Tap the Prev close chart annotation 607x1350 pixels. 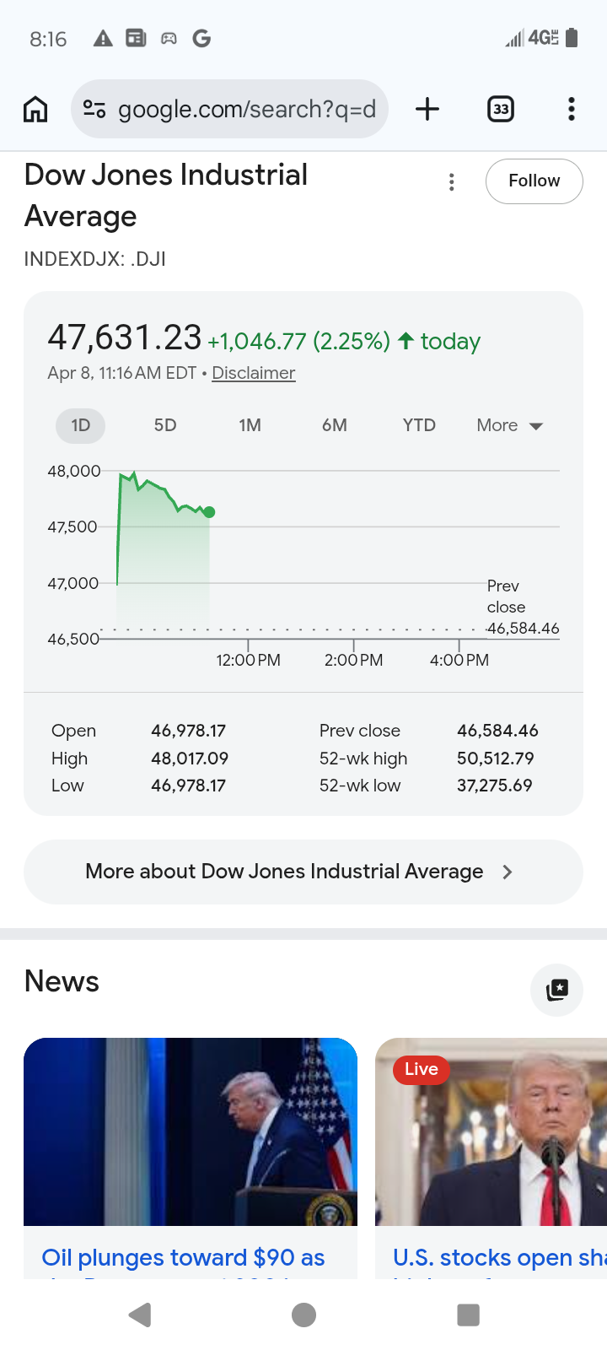(x=523, y=607)
